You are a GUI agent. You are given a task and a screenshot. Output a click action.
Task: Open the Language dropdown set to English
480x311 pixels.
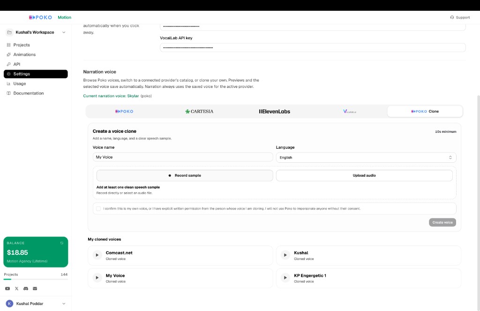click(366, 157)
